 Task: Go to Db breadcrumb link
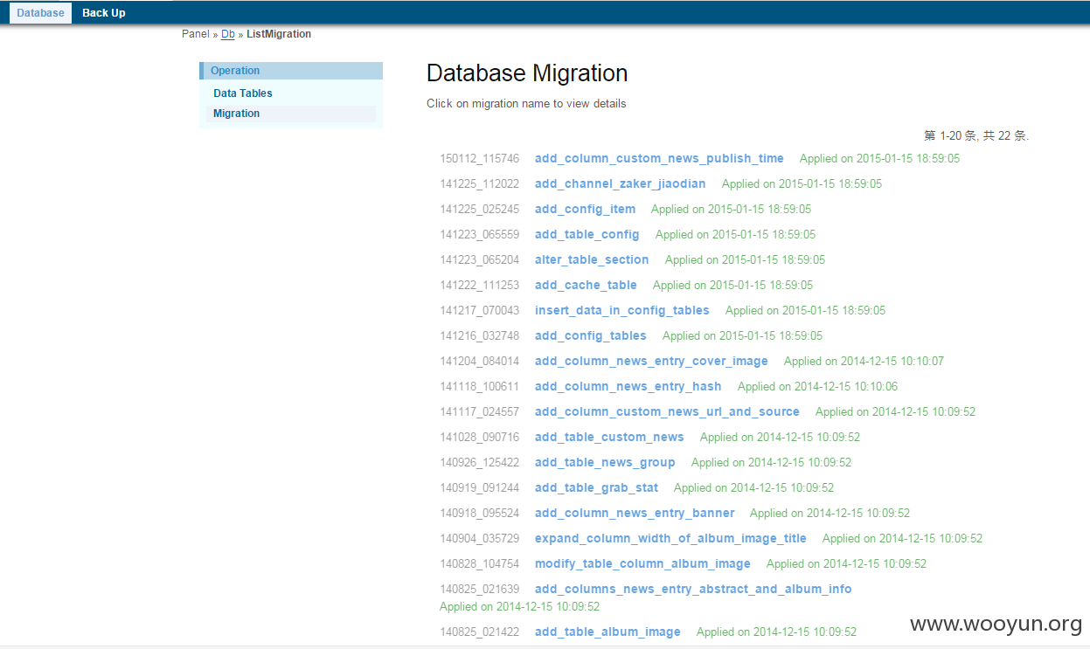pyautogui.click(x=228, y=34)
